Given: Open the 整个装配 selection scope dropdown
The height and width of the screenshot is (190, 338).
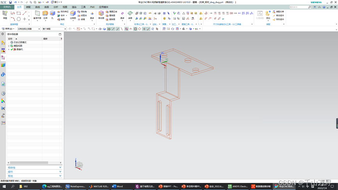Looking at the screenshot, I should tap(54, 29).
